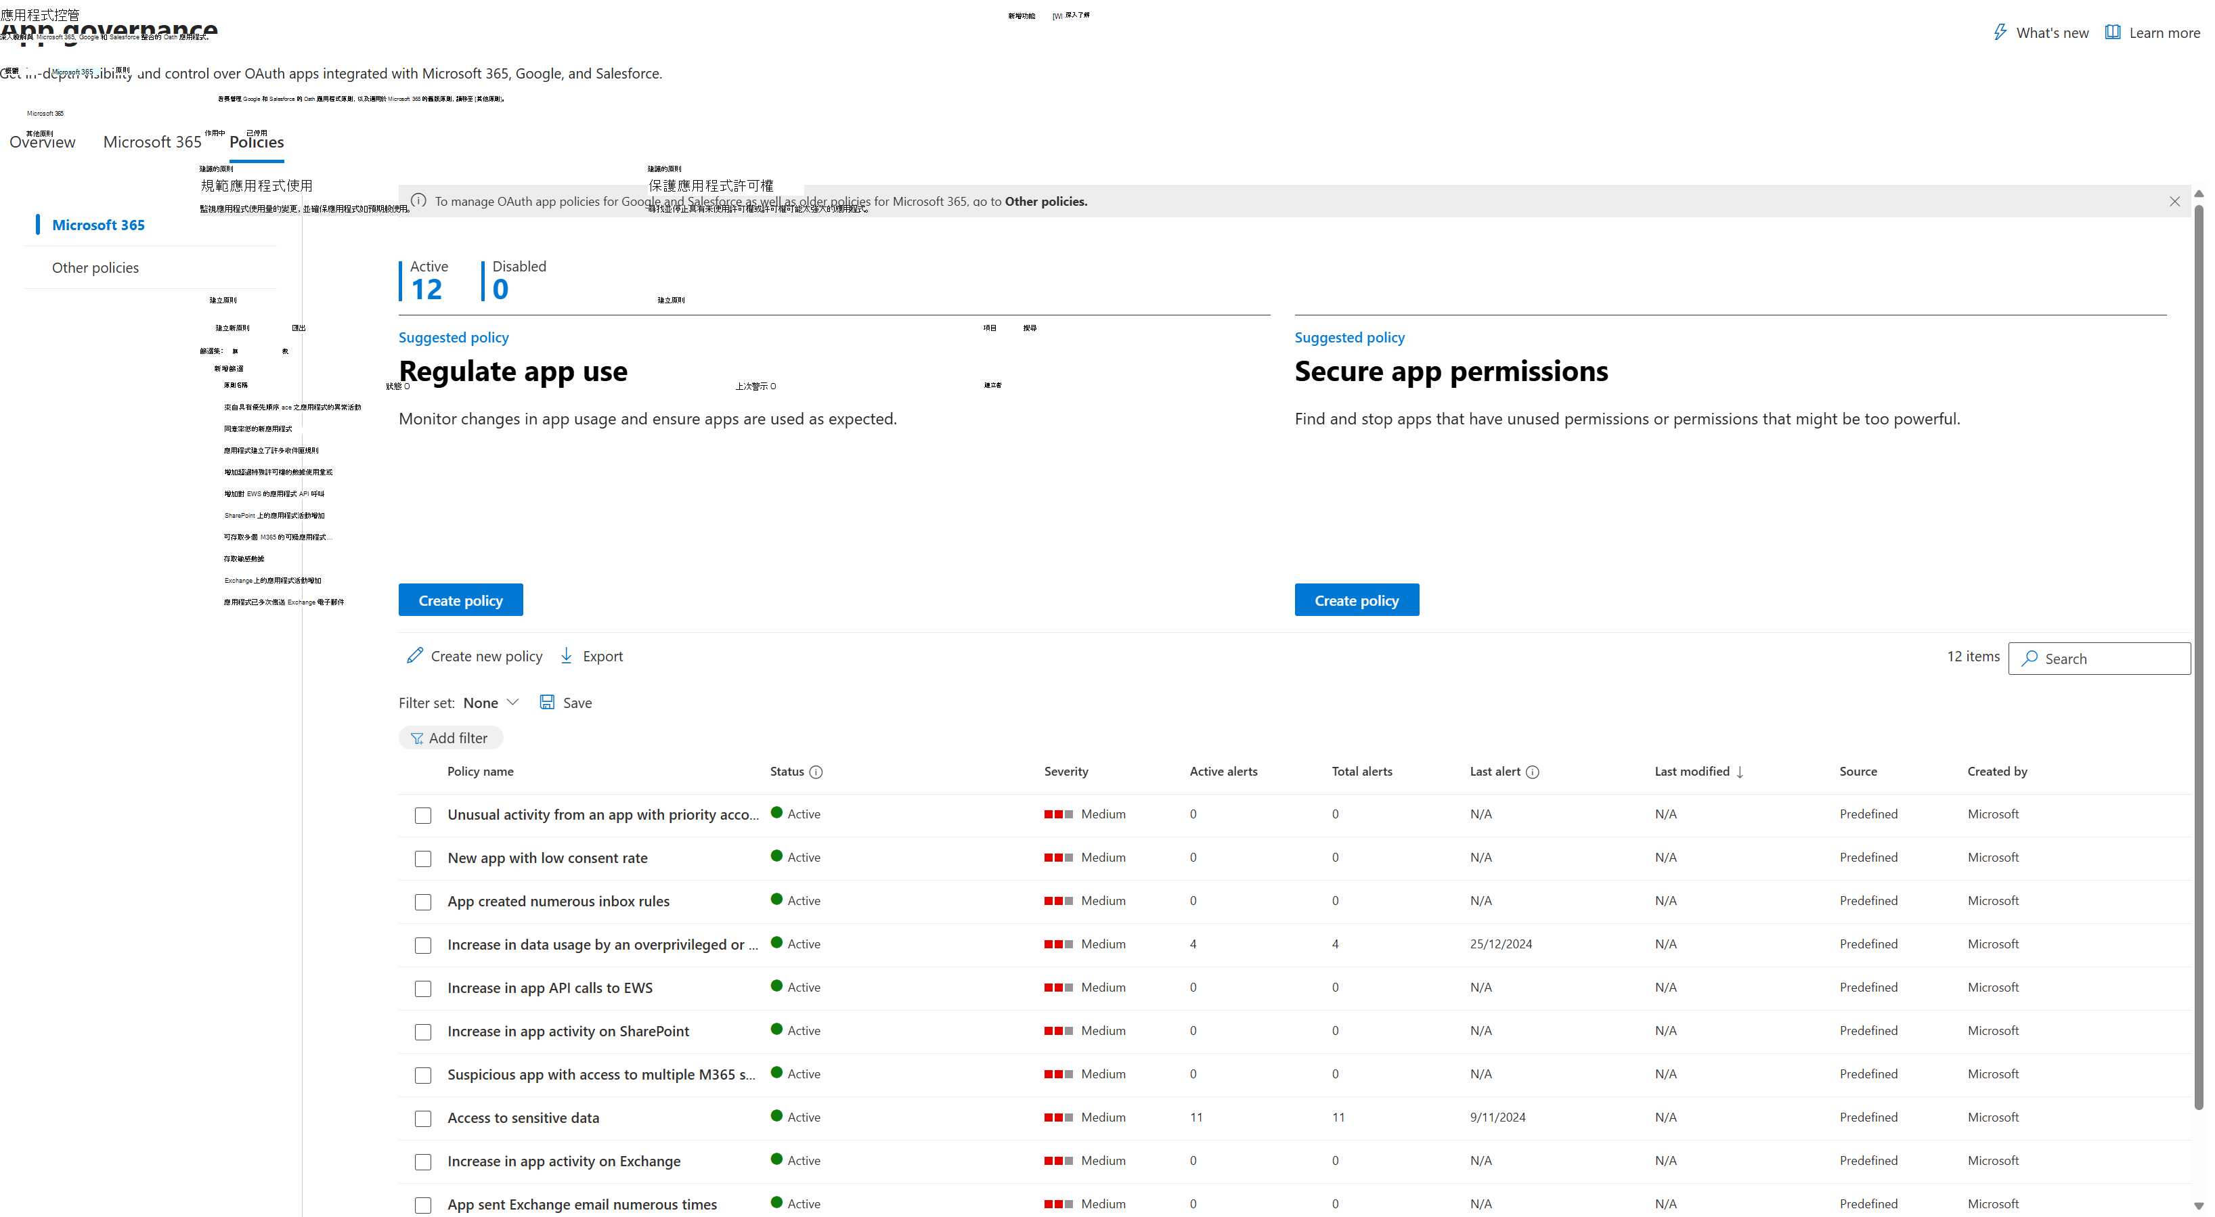Click the Search magnifier icon

point(2030,657)
